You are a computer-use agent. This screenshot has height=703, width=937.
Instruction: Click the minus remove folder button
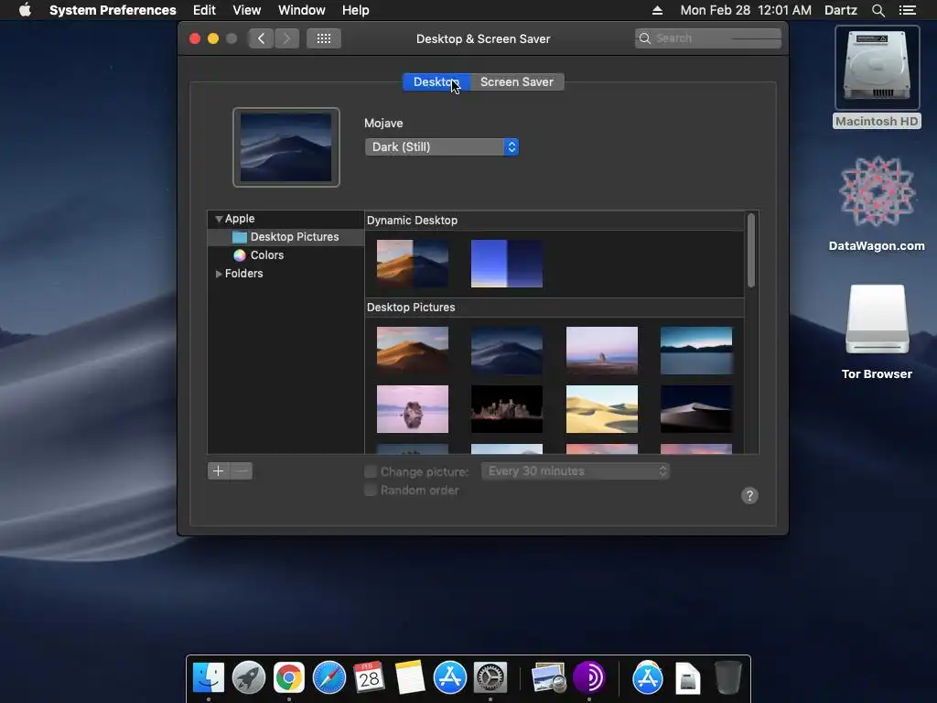[242, 471]
